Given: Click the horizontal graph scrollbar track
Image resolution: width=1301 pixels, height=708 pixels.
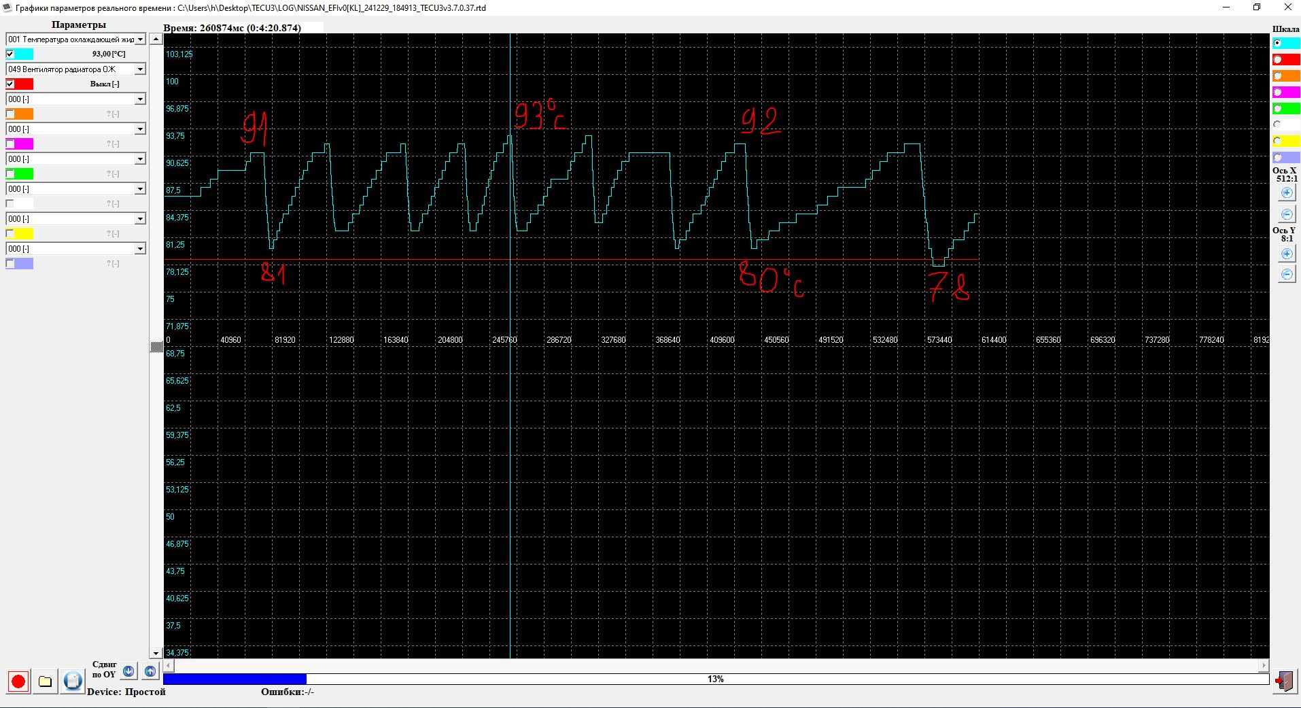Looking at the screenshot, I should pos(716,666).
